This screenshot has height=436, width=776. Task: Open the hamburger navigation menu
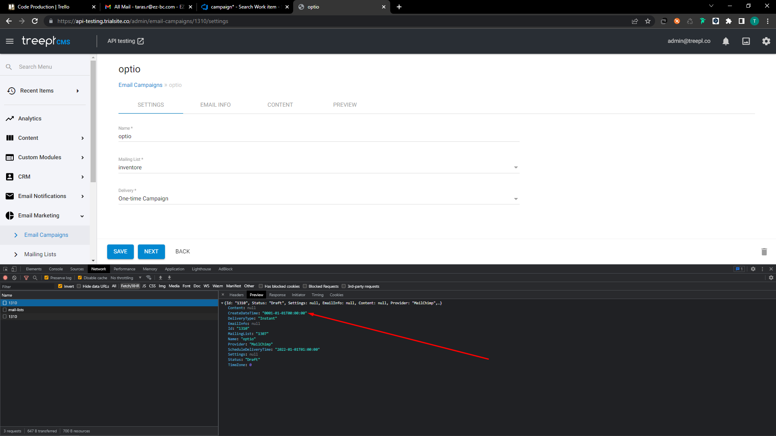click(10, 41)
